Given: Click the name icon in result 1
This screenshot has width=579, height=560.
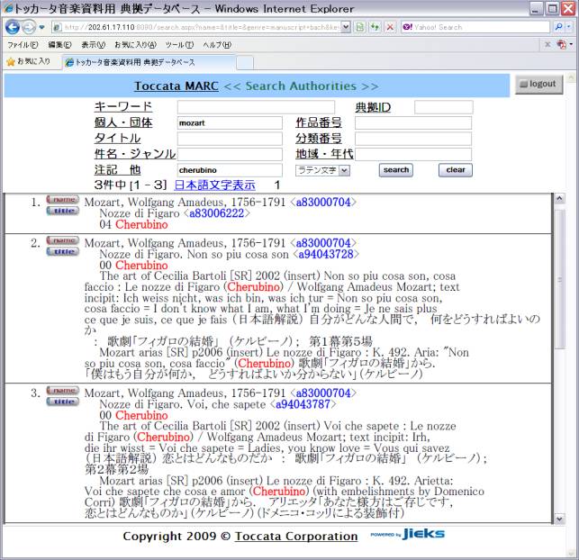Looking at the screenshot, I should pos(62,200).
